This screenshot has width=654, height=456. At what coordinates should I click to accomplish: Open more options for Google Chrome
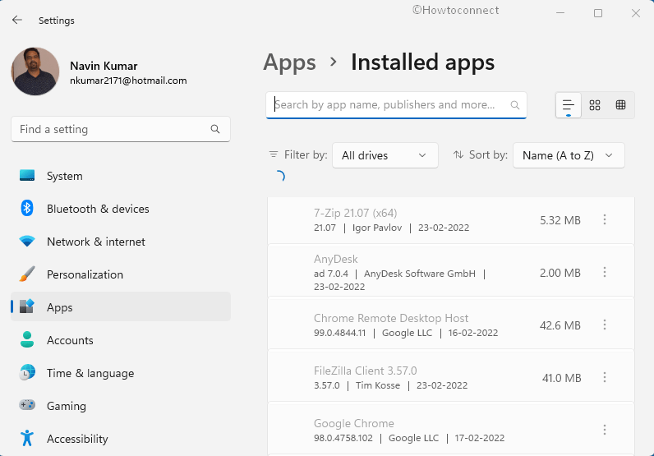tap(605, 431)
